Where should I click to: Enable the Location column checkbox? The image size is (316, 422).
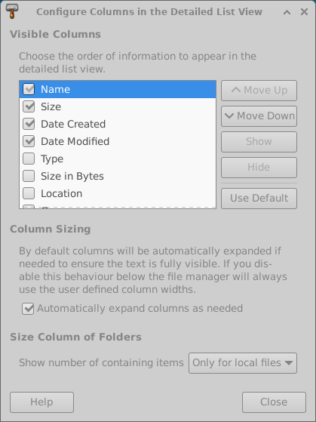click(29, 193)
